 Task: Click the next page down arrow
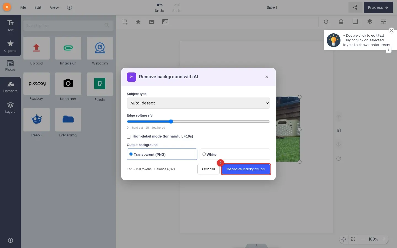tap(339, 144)
